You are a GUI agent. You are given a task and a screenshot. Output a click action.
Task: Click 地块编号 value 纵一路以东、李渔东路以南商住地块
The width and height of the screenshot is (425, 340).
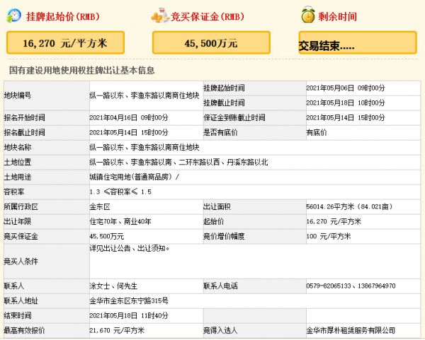pos(144,95)
